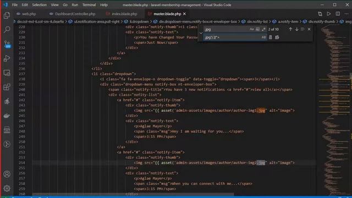Toggle Preserve Case in replace field
The width and height of the screenshot is (352, 198).
coord(263,37)
